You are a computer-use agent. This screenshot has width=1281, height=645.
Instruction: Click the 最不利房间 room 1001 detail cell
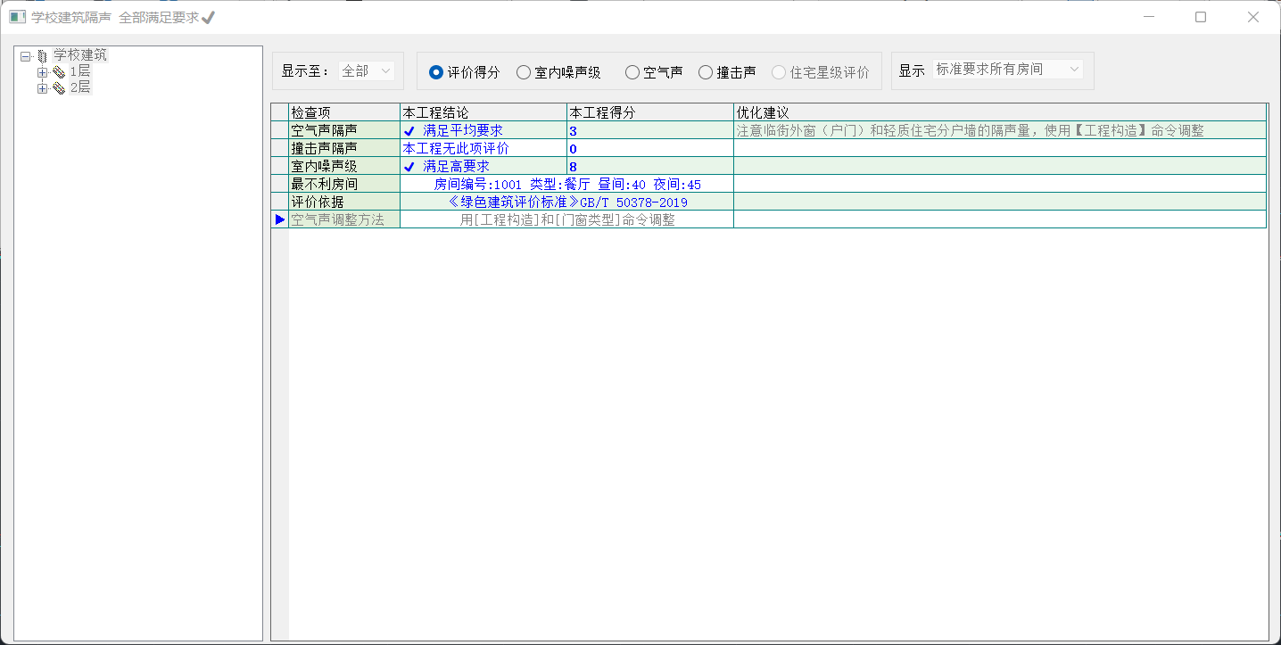point(566,185)
